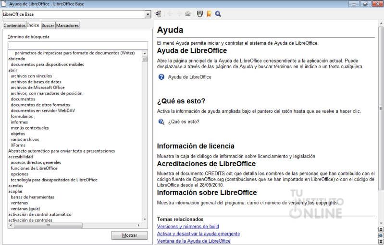Viewport: 384px width, 245px height.
Task: Go to the help start page (house icon)
Action: pyautogui.click(x=188, y=14)
